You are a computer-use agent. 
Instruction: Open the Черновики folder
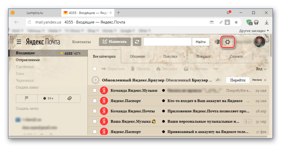tap(25, 80)
